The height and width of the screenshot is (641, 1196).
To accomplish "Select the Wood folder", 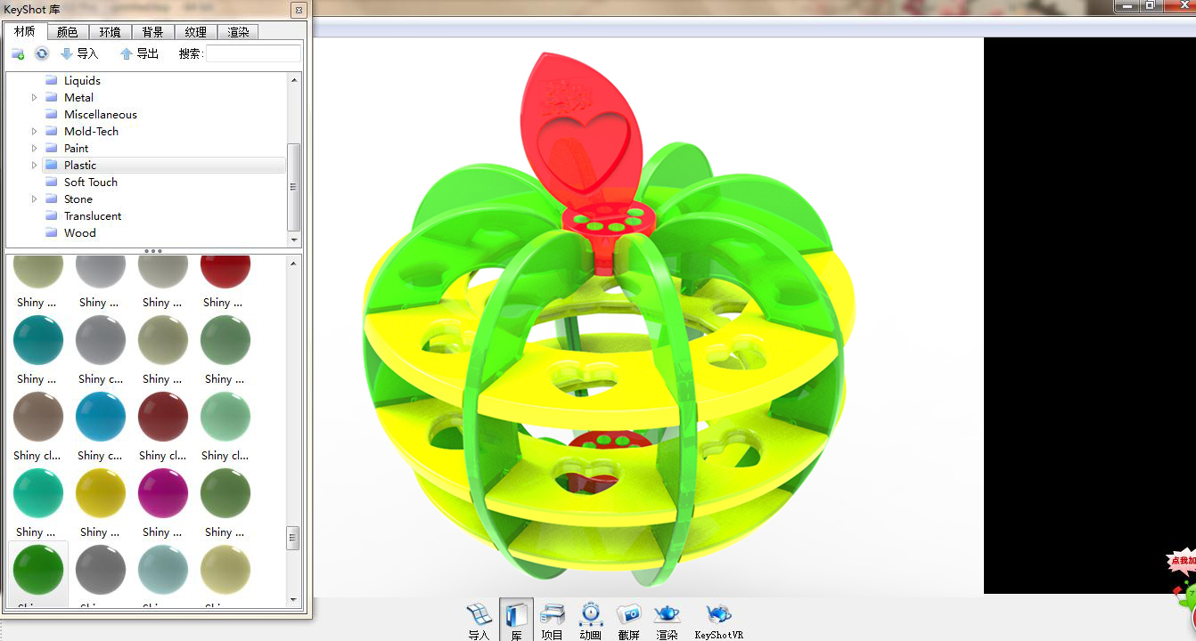I will (80, 233).
